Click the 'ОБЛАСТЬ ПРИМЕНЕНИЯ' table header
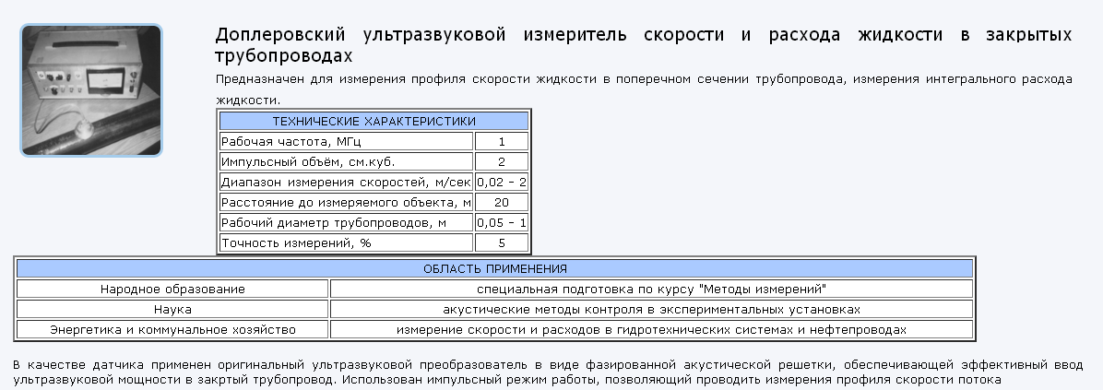The height and width of the screenshot is (390, 1103). coord(494,269)
